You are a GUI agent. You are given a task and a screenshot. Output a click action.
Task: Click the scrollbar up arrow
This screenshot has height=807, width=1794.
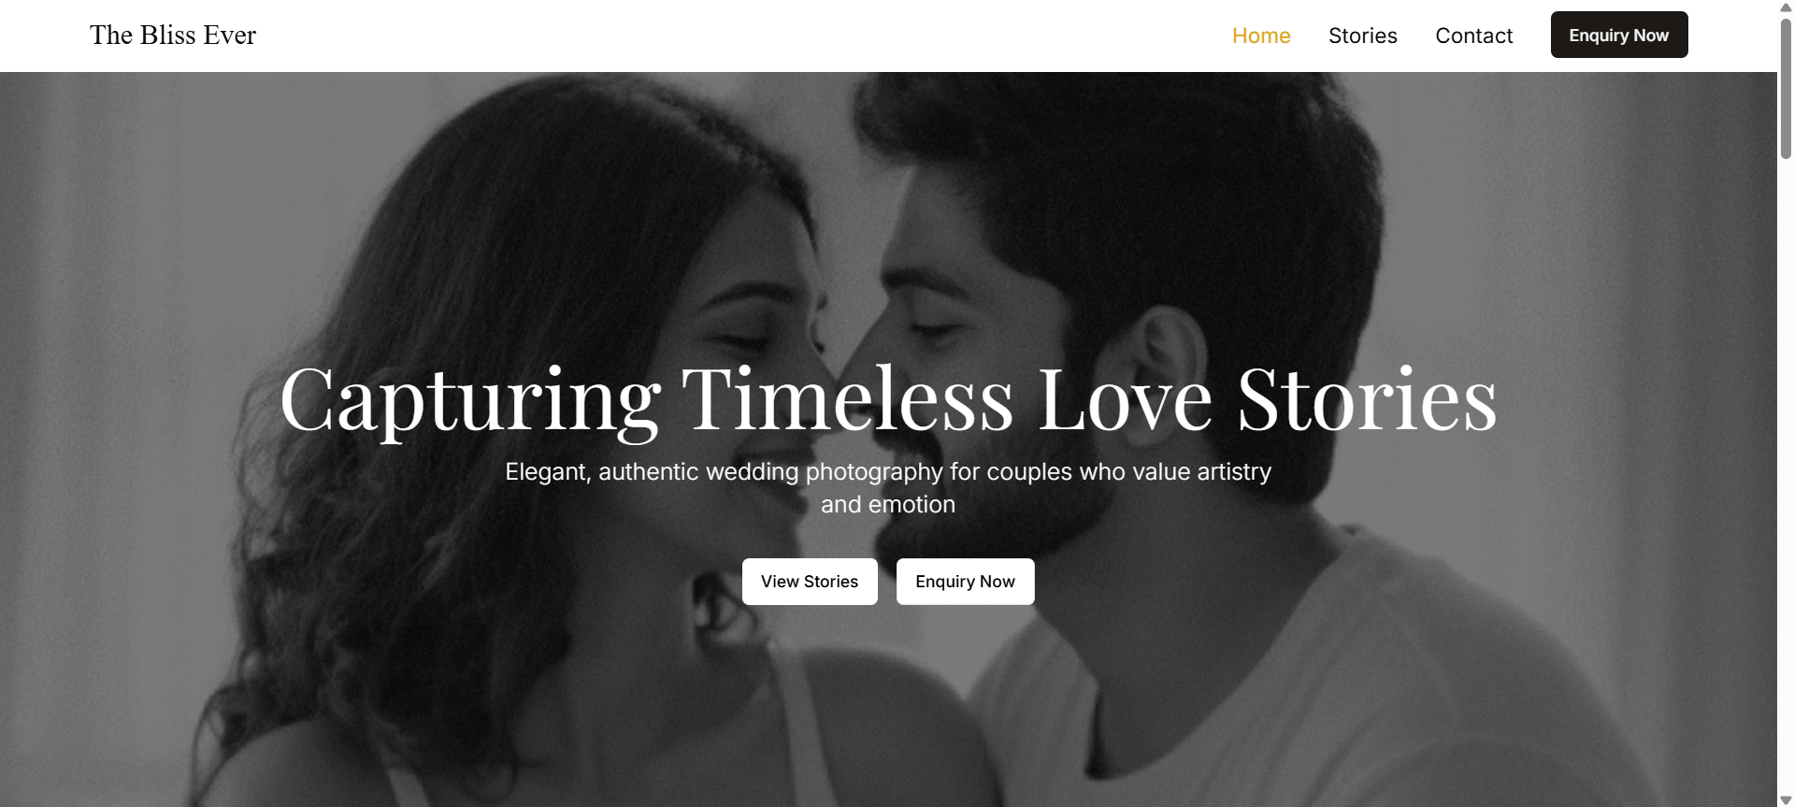click(1786, 7)
